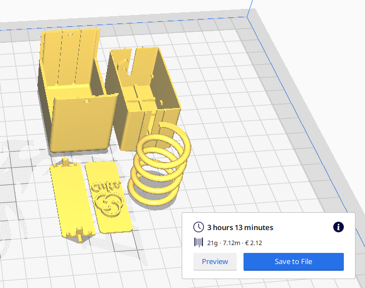
Task: Select the large open box model
Action: point(77,91)
